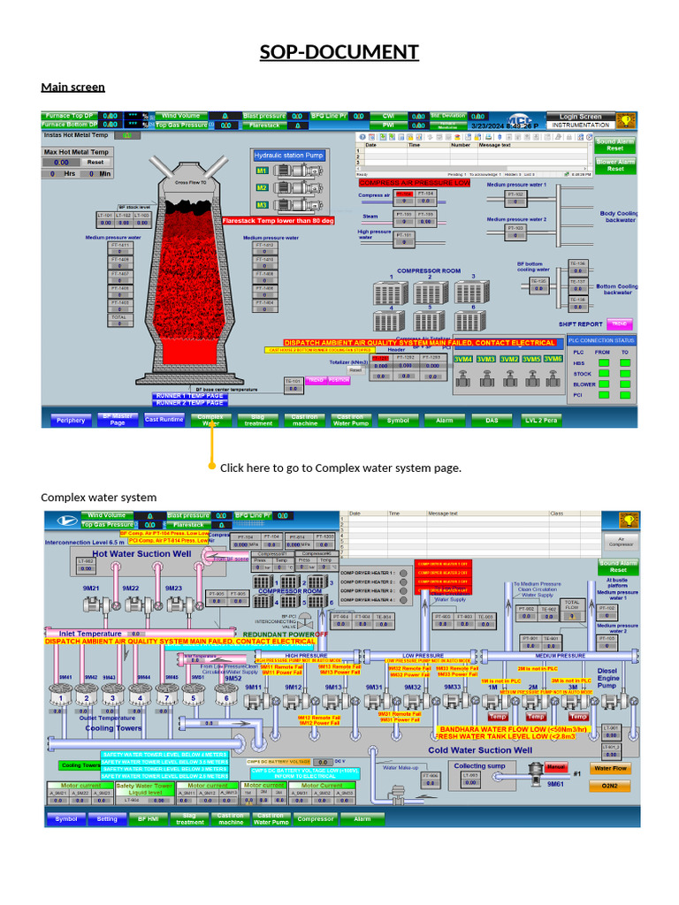This screenshot has width=679, height=905.
Task: Open RUNNER 1 TEMP PAGE
Action: coord(189,396)
